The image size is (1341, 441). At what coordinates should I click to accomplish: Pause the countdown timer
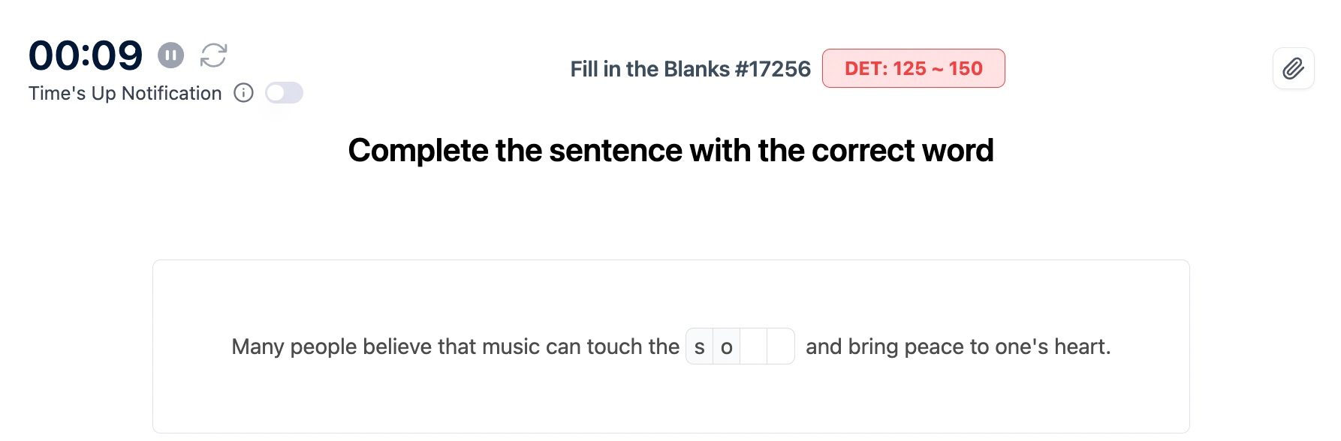[x=170, y=55]
